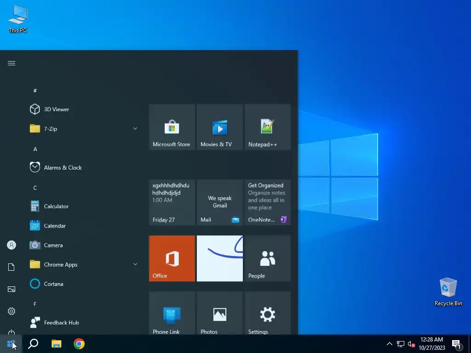
Task: Show hidden system tray icons
Action: pyautogui.click(x=389, y=344)
